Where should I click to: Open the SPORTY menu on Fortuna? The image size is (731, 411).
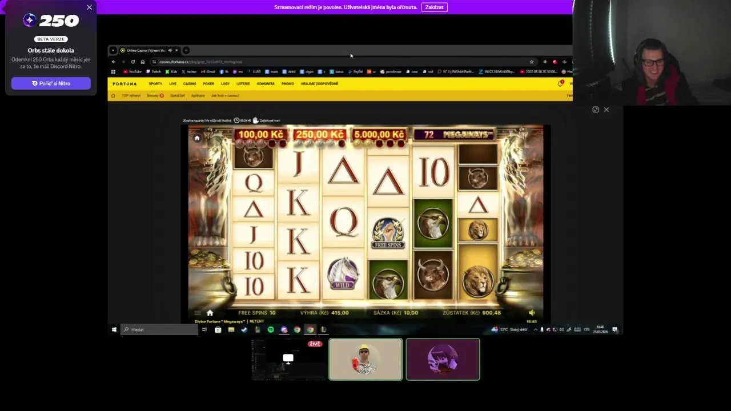tap(155, 84)
